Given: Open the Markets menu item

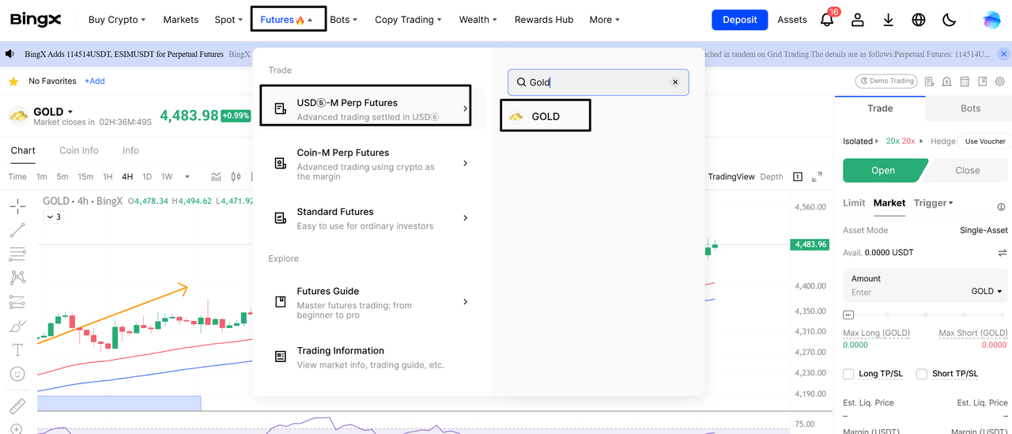Looking at the screenshot, I should [180, 20].
